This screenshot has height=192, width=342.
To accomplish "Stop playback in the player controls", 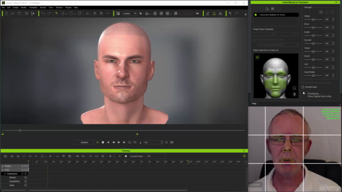I will (103, 142).
